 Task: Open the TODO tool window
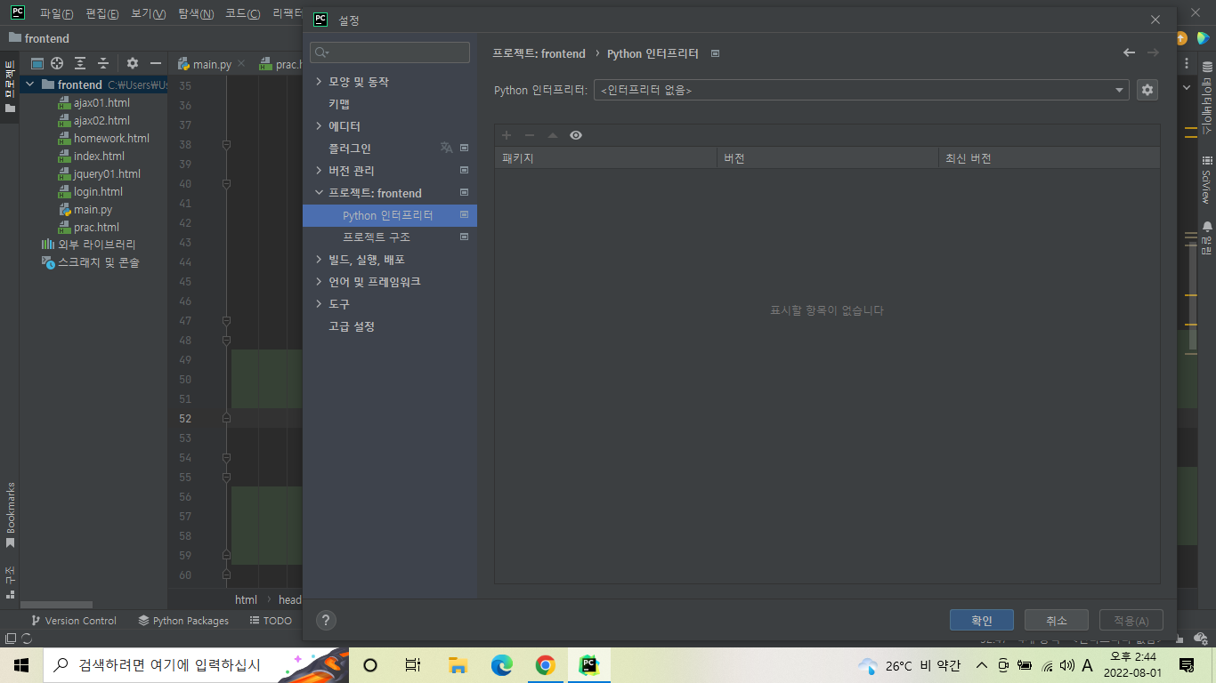coord(271,621)
